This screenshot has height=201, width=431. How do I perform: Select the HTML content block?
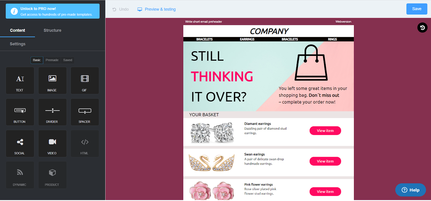[85, 144]
